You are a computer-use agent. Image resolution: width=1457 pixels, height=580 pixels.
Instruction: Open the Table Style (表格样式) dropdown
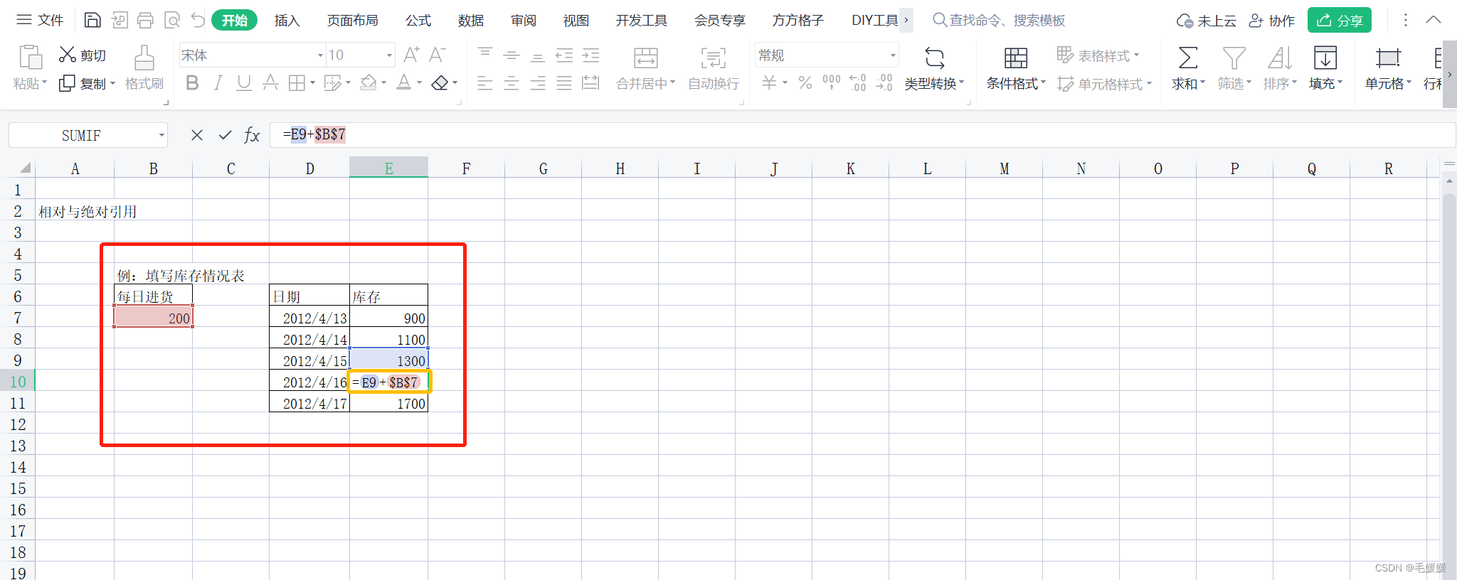[1098, 55]
